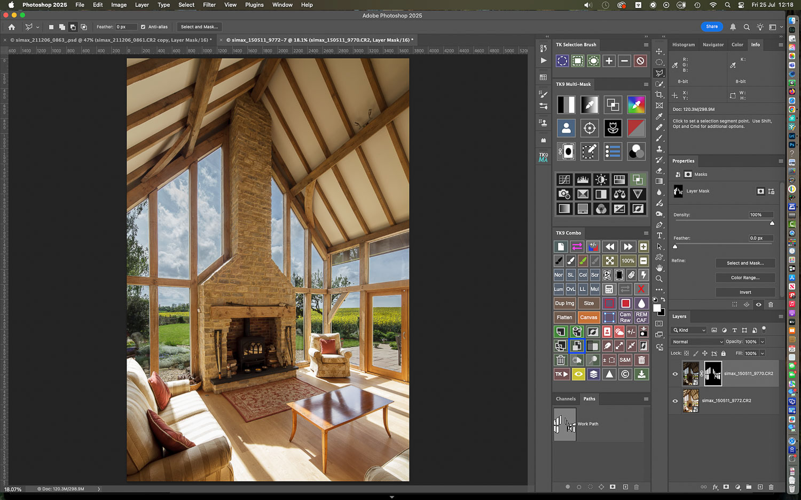The image size is (801, 500).
Task: Select the Move tool in the toolbar
Action: pos(659,51)
